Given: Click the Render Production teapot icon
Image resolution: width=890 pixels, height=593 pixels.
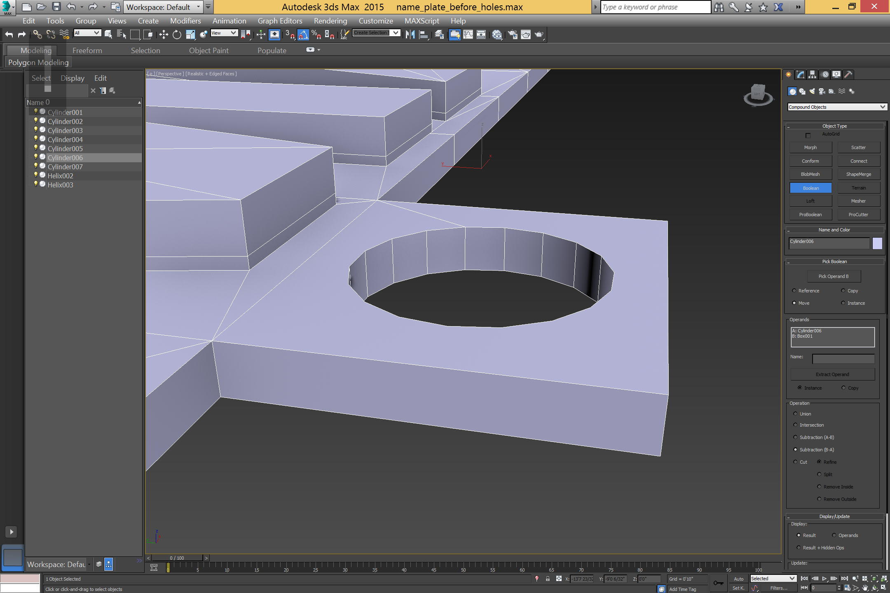Looking at the screenshot, I should click(x=539, y=35).
